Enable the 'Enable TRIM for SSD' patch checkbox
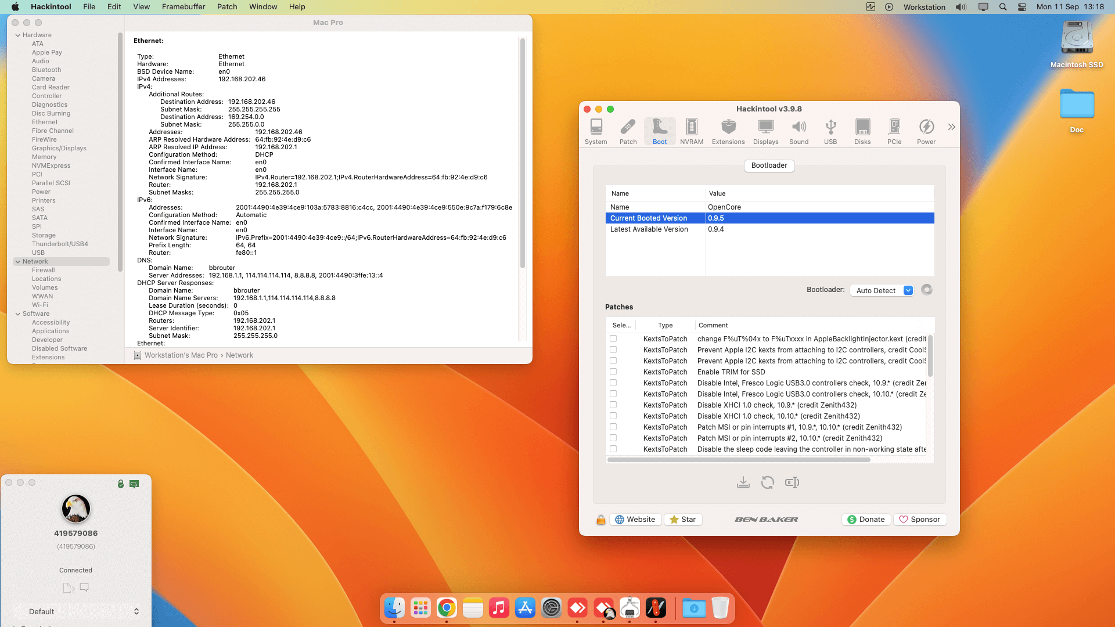1115x627 pixels. pyautogui.click(x=613, y=372)
